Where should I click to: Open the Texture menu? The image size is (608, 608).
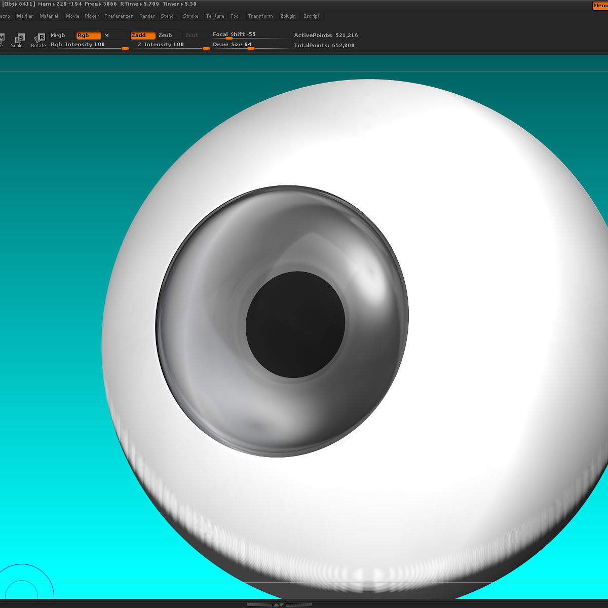point(215,16)
